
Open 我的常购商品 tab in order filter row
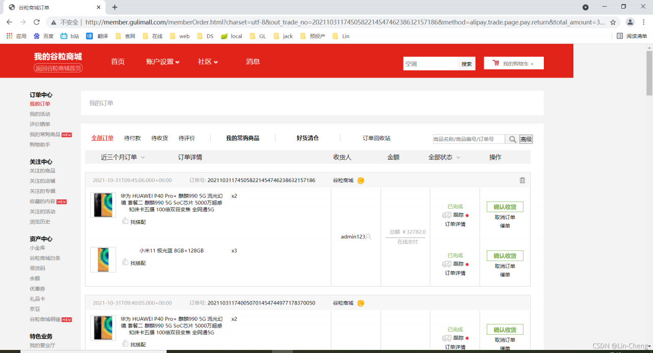click(x=243, y=138)
